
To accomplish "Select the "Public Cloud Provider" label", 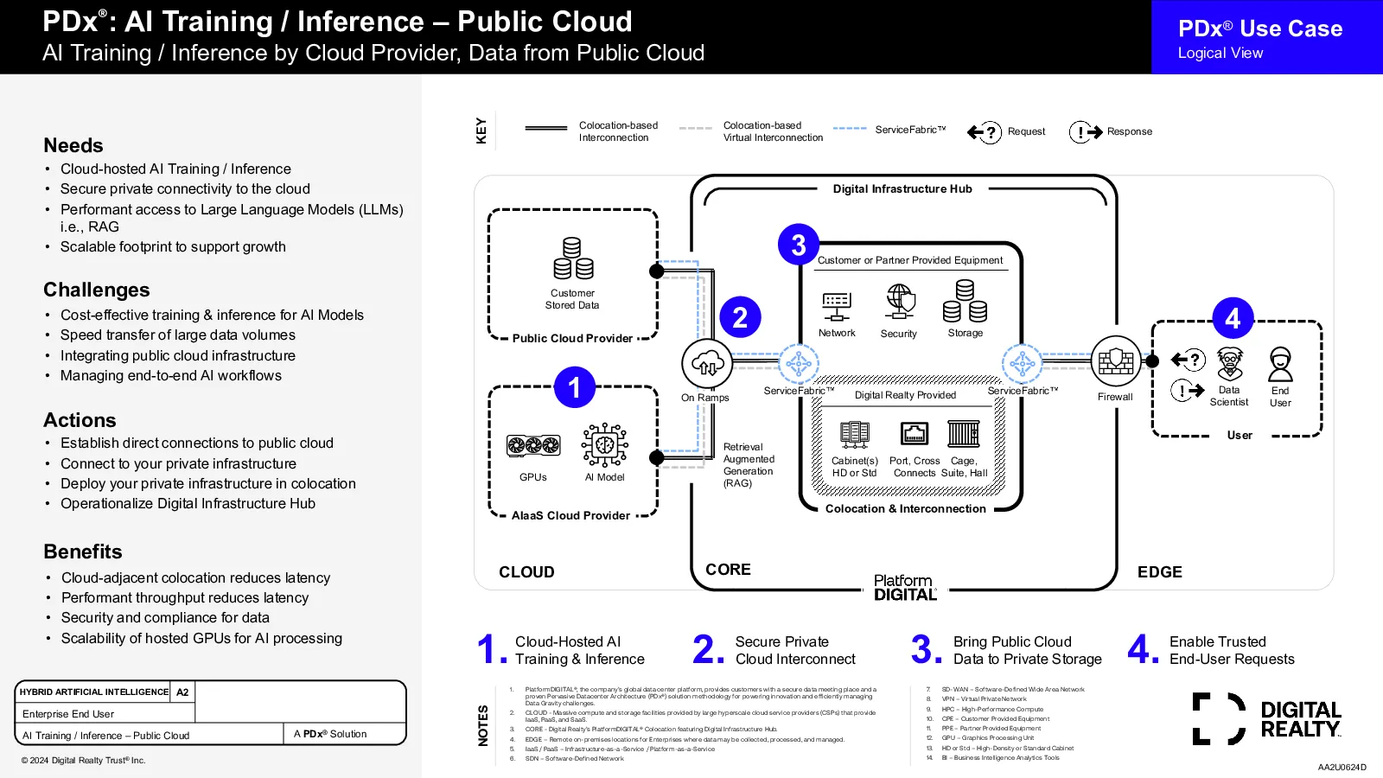I will point(572,338).
